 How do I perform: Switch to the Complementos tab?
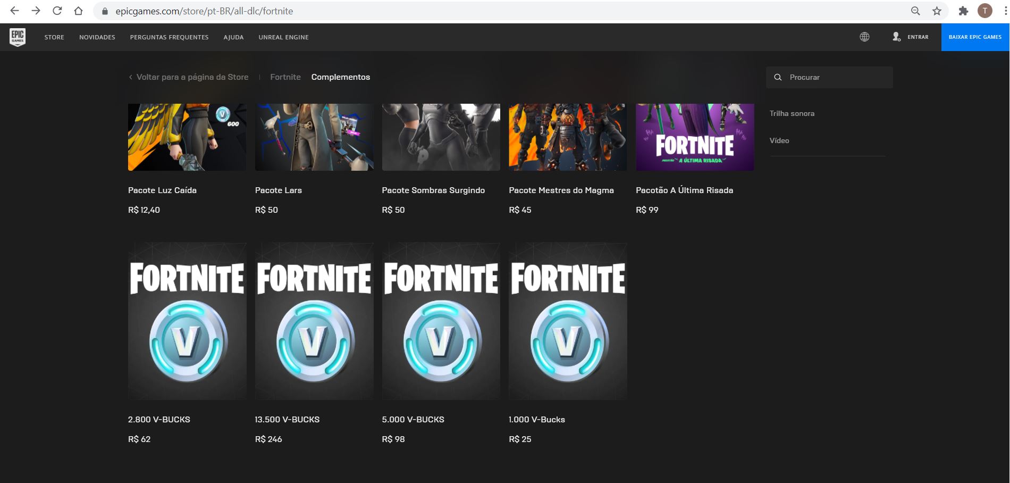coord(341,77)
